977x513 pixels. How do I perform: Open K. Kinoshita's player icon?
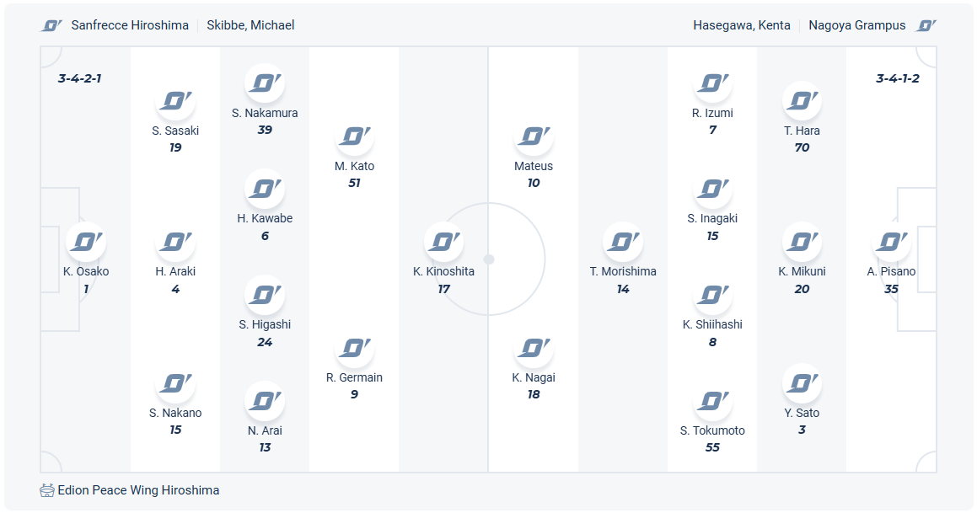coord(443,243)
